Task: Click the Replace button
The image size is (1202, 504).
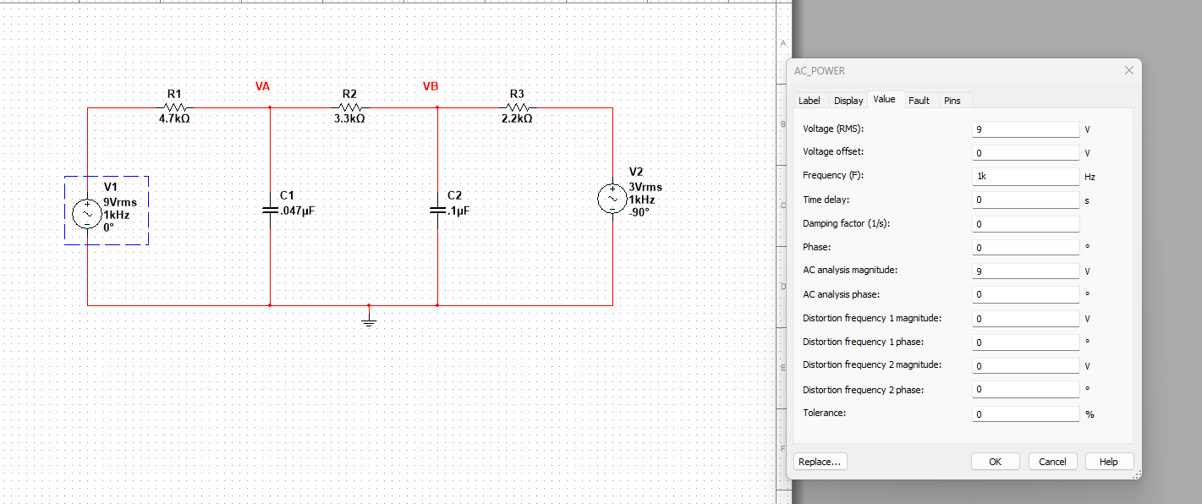Action: [820, 461]
